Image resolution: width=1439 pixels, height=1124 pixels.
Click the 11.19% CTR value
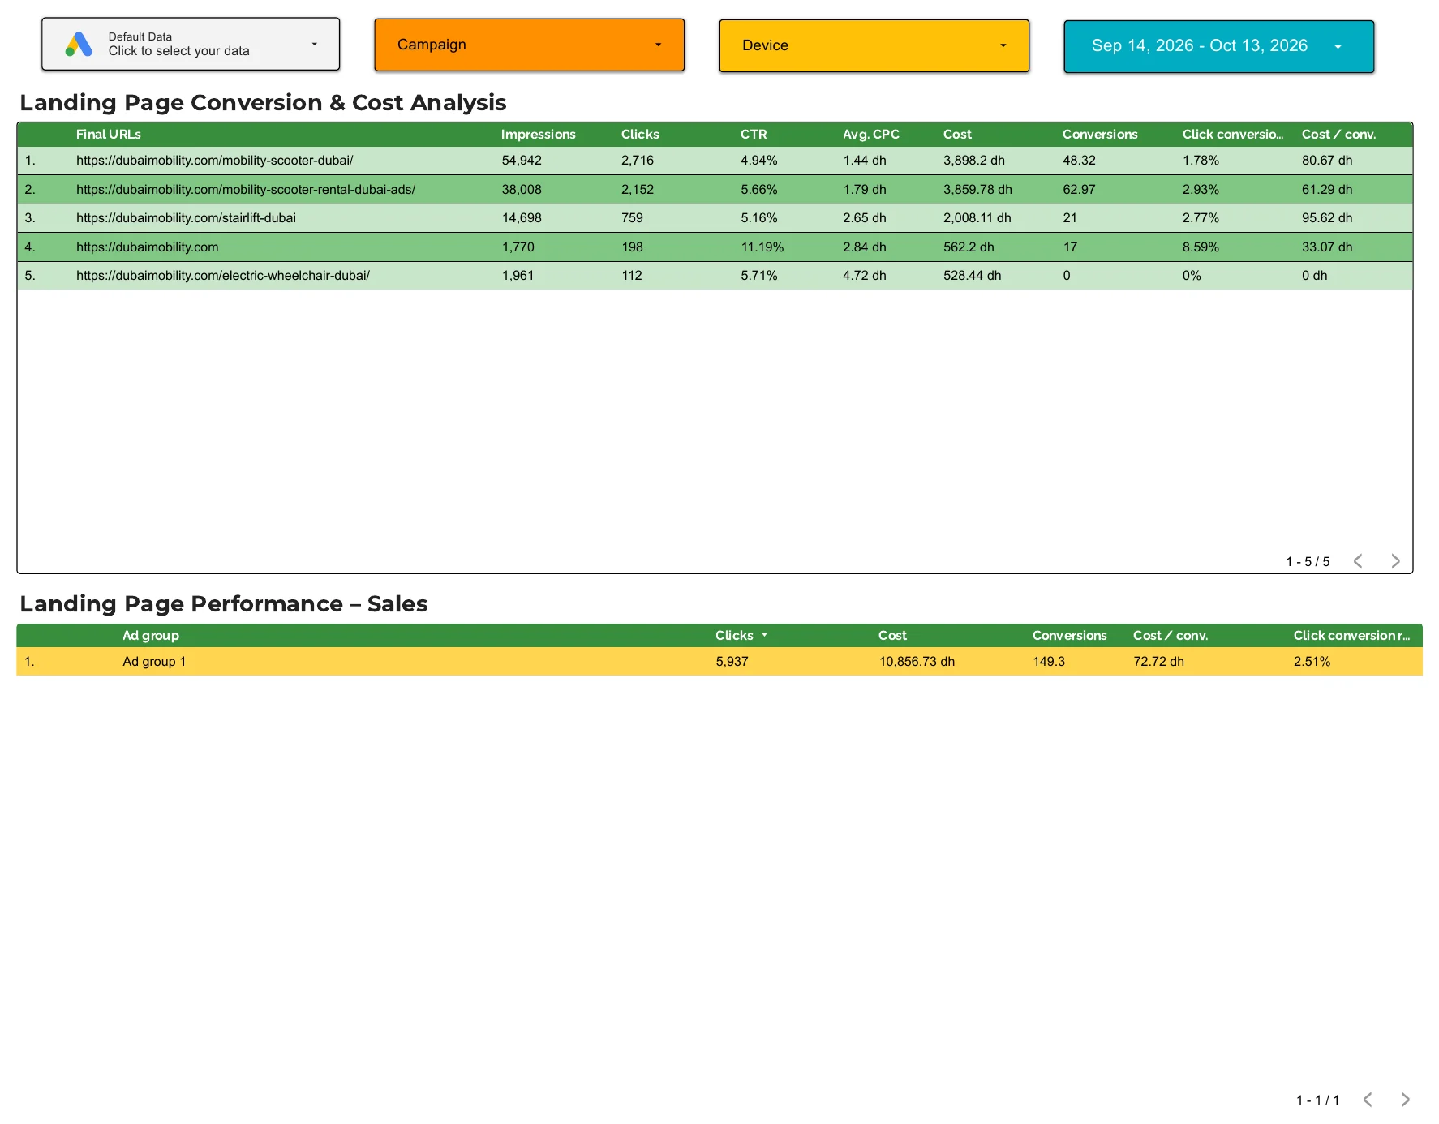pyautogui.click(x=762, y=247)
